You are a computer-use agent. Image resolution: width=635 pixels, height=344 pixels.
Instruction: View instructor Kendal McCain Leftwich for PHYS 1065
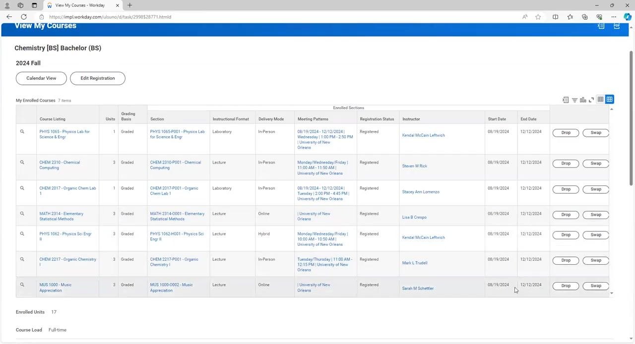pyautogui.click(x=423, y=135)
